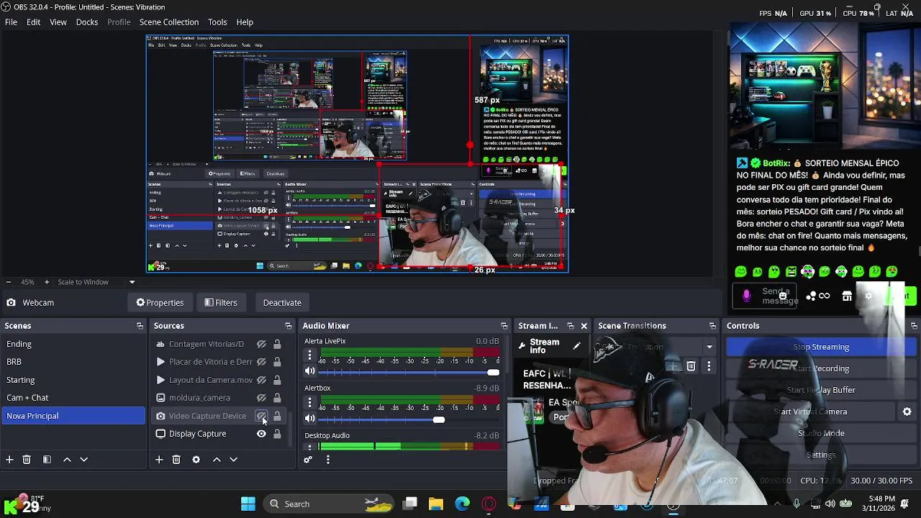Screen dimensions: 921x518
Task: Unlock Display Capture source
Action: [x=277, y=434]
